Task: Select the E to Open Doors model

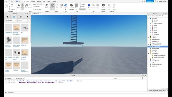Action: point(17,54)
